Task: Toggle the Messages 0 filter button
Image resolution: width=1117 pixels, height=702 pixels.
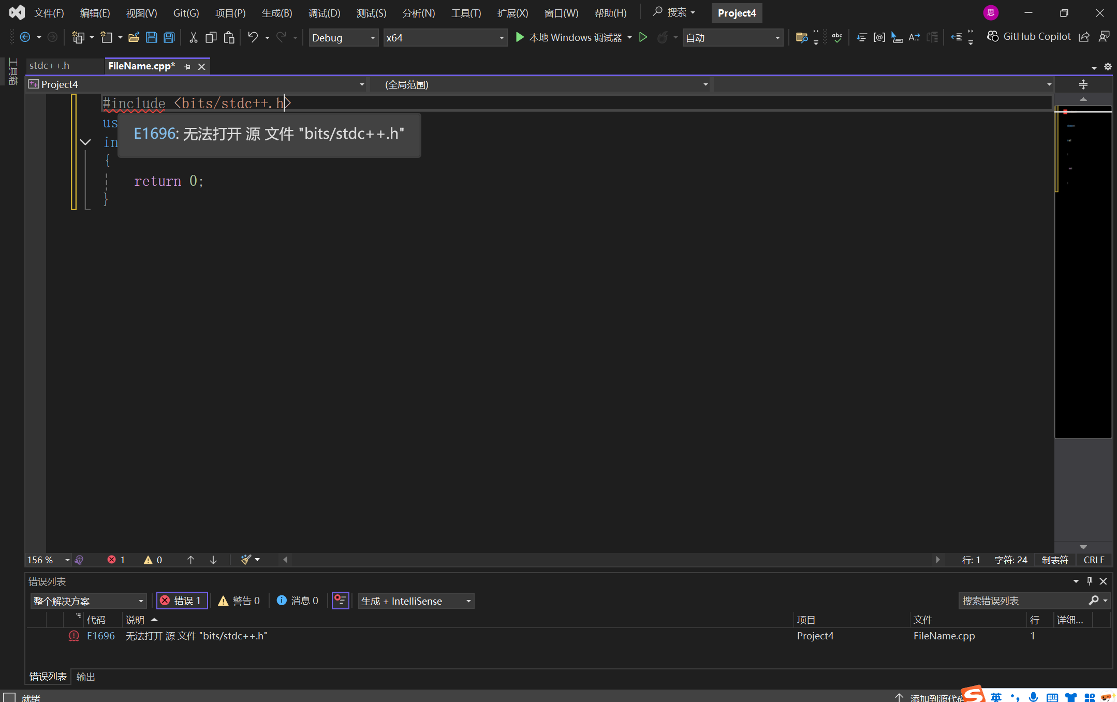Action: pyautogui.click(x=298, y=601)
